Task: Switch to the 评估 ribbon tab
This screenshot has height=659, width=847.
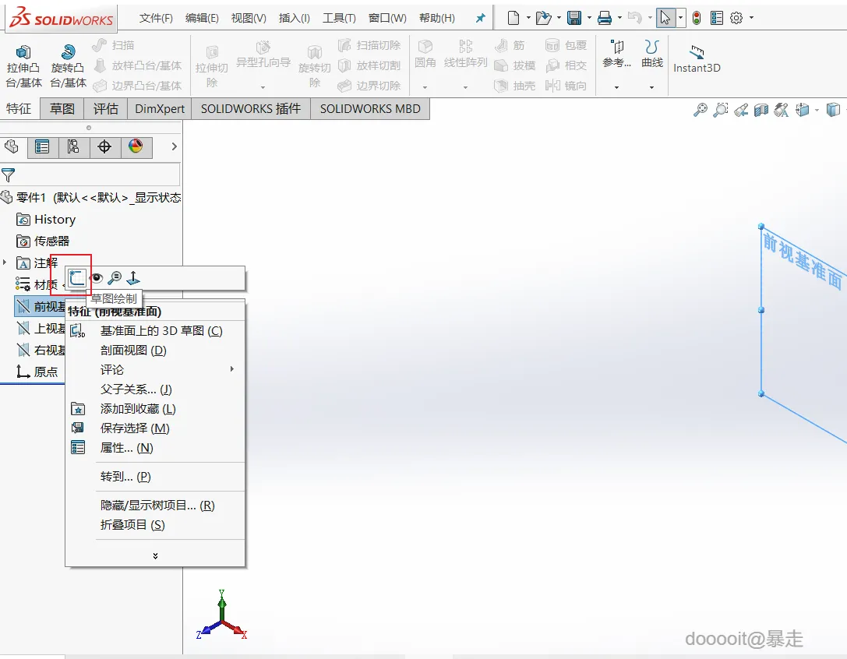Action: pos(105,109)
